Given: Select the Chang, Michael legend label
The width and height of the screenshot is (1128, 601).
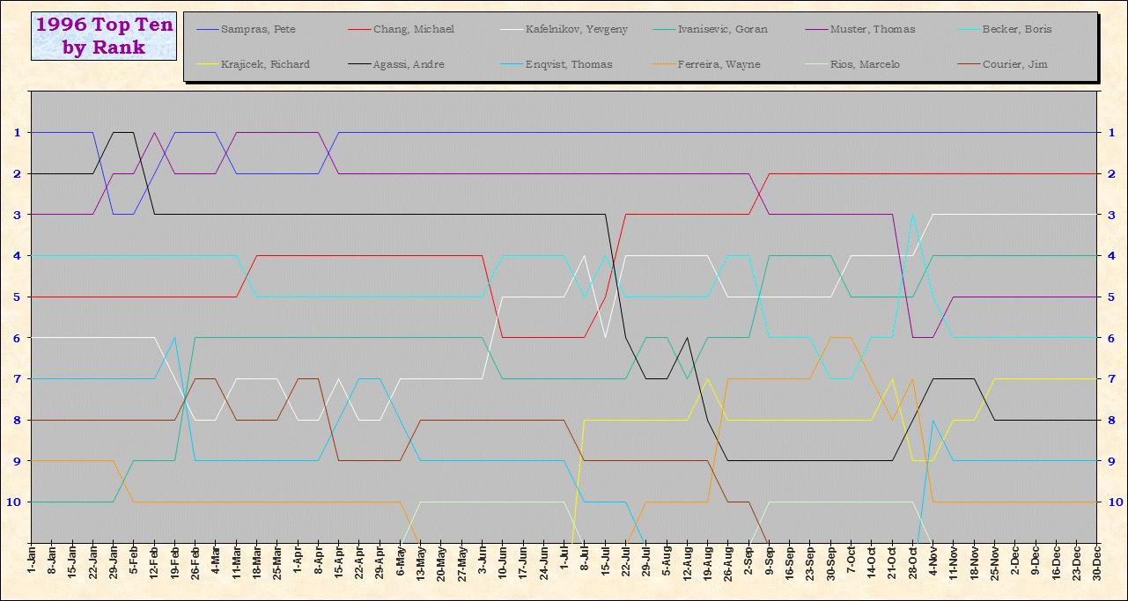Looking at the screenshot, I should tap(413, 30).
